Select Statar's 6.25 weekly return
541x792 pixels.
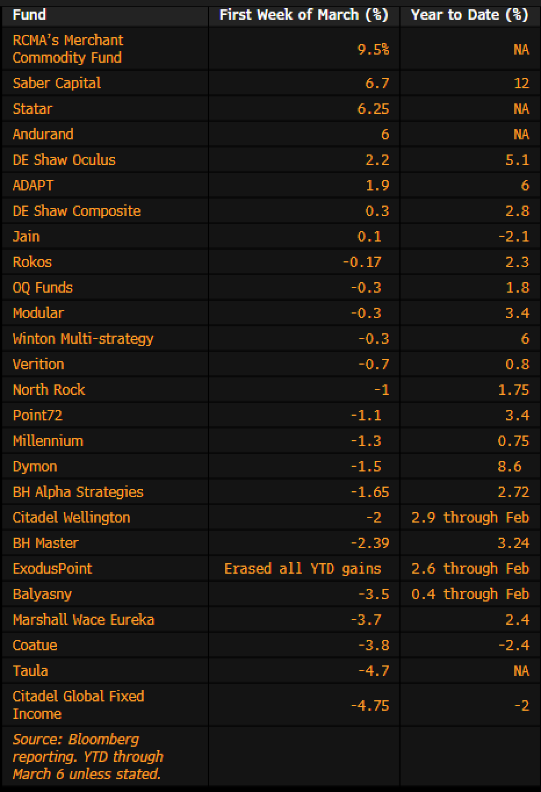coord(373,109)
